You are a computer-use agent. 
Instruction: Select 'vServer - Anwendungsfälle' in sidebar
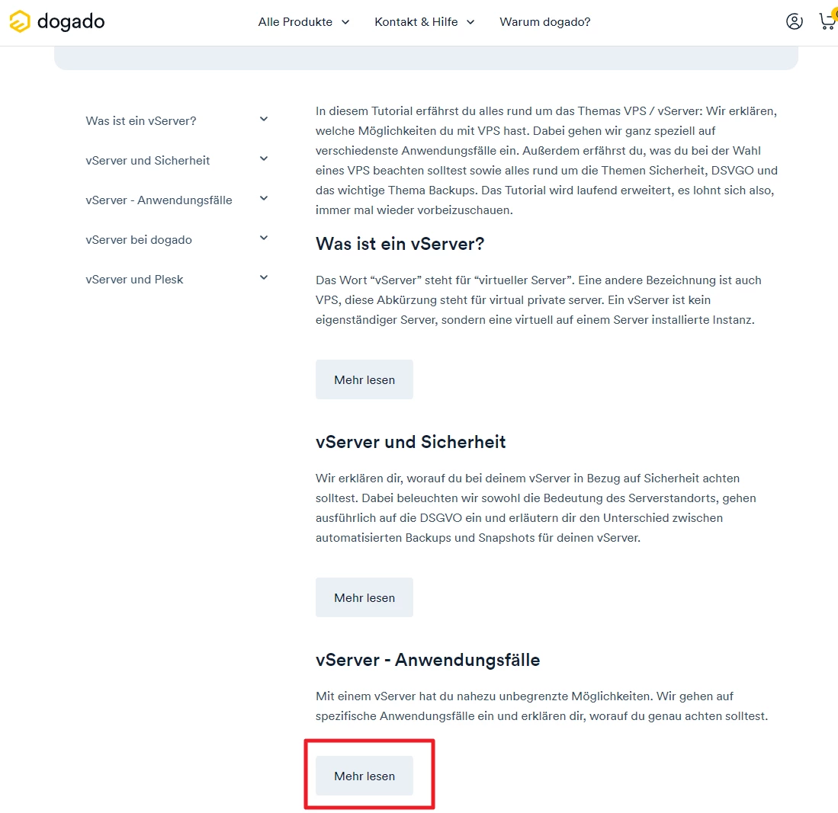tap(159, 200)
